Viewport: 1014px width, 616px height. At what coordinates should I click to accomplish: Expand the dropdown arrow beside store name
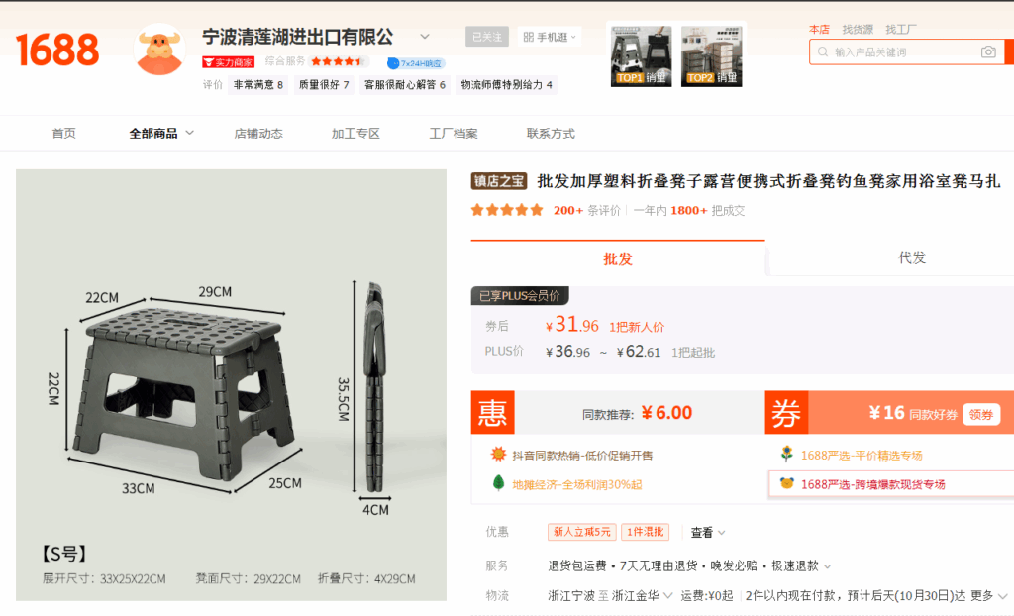[425, 37]
